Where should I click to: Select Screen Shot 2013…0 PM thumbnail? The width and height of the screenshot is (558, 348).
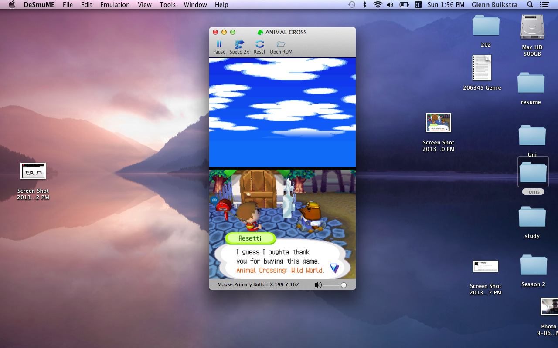tap(438, 123)
